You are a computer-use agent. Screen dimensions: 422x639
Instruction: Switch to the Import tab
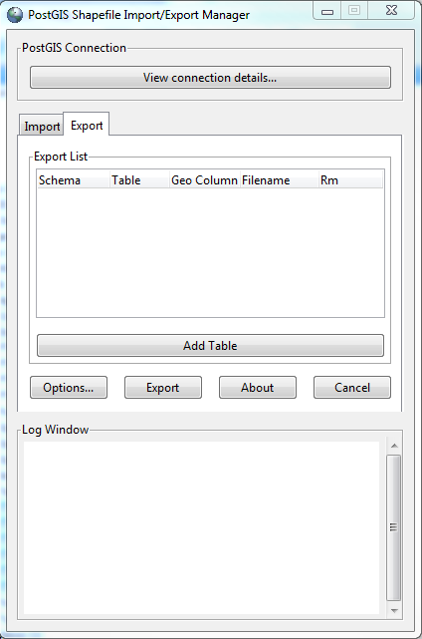pyautogui.click(x=42, y=127)
